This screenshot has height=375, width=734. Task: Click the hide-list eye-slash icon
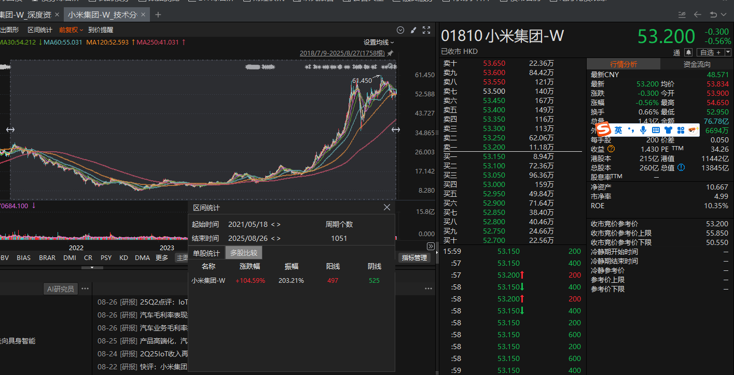(682, 15)
